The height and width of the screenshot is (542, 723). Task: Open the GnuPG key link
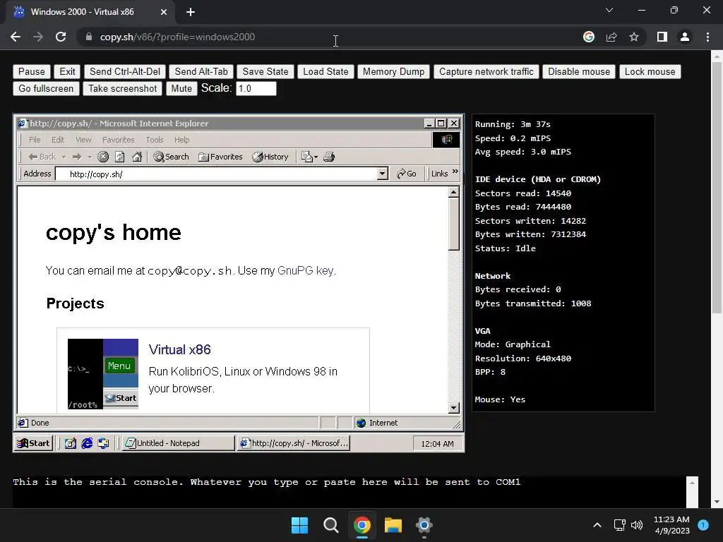pyautogui.click(x=305, y=270)
